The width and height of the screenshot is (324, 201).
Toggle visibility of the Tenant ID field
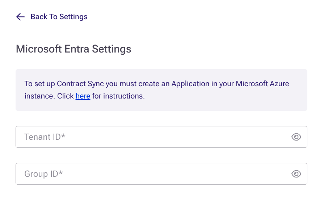click(296, 137)
